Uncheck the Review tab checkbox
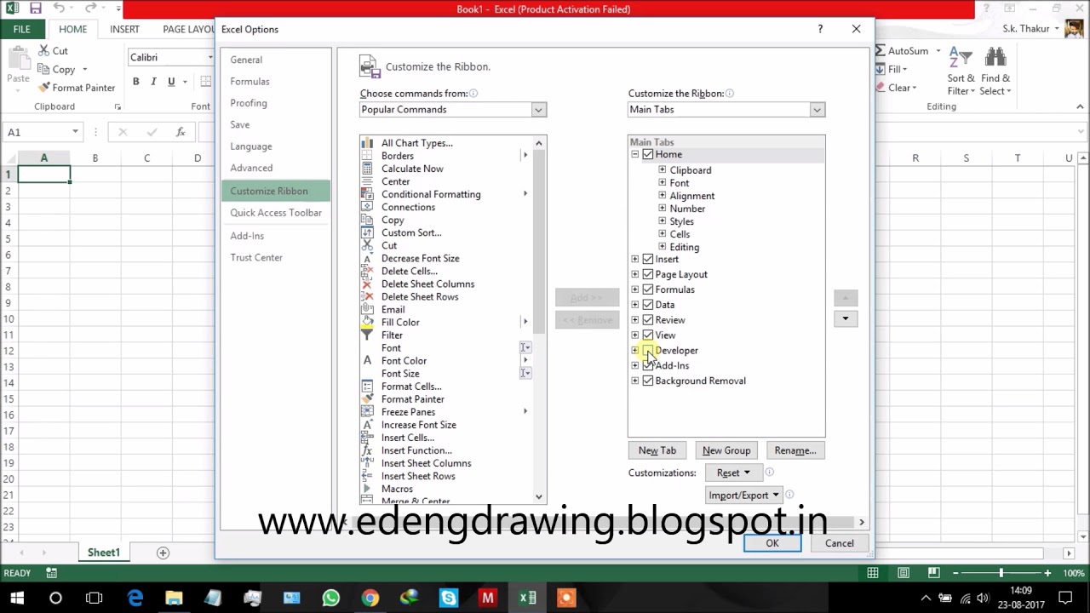Image resolution: width=1090 pixels, height=613 pixels. click(648, 320)
